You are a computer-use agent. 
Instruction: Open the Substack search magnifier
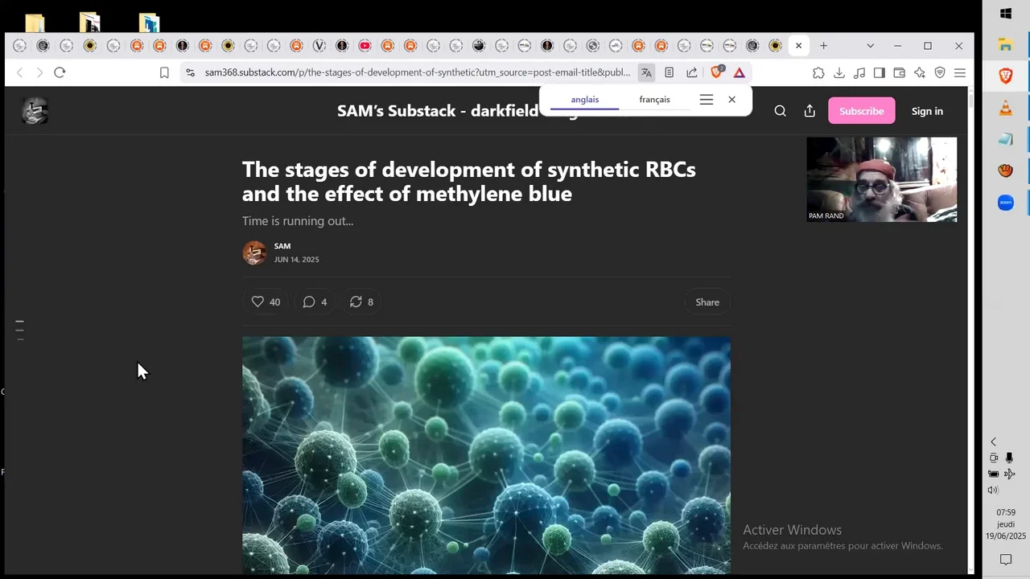780,111
